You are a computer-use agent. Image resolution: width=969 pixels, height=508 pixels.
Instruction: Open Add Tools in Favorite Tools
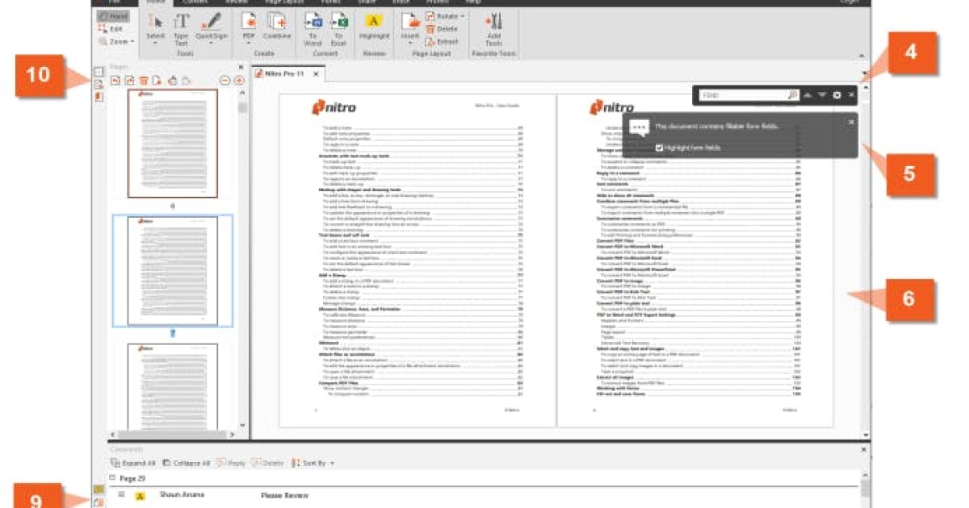[493, 28]
